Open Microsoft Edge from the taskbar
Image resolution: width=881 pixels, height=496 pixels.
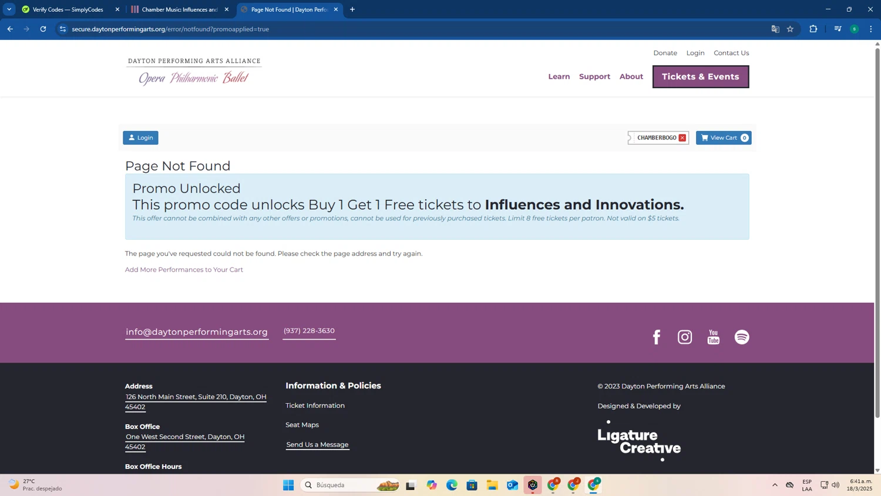[x=452, y=485]
